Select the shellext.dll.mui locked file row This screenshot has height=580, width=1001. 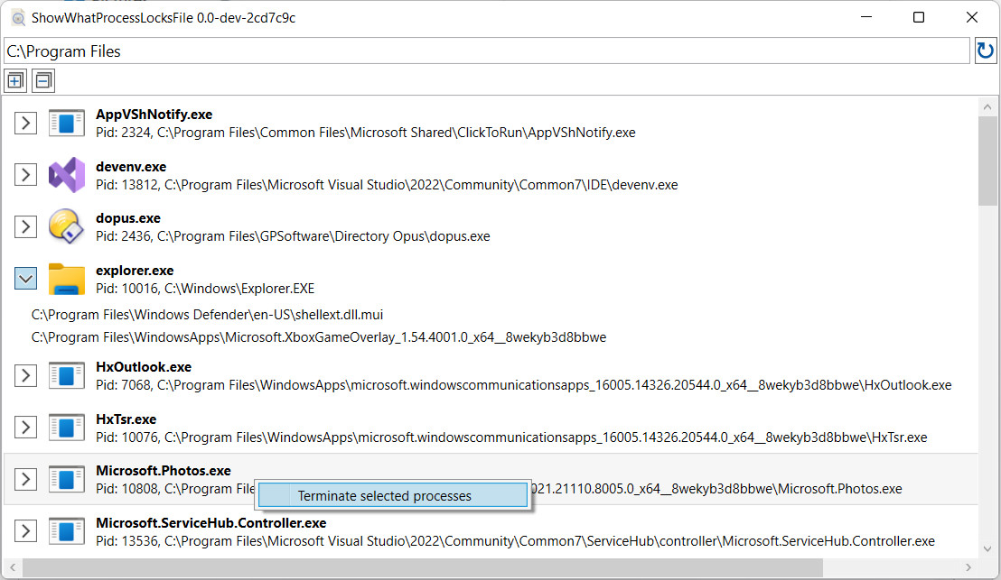click(207, 315)
